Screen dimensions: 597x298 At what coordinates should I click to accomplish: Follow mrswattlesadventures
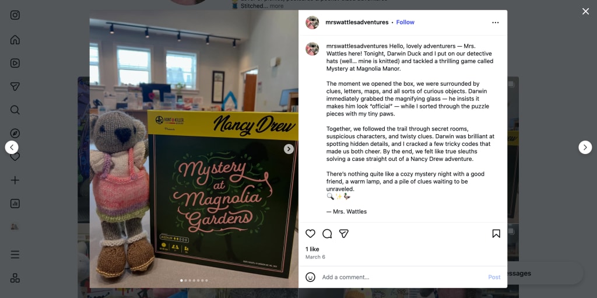coord(405,22)
